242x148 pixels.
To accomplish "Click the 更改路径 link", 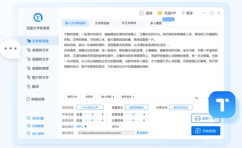I will 142,133.
